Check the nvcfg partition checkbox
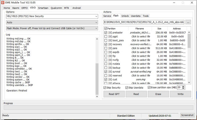Screen dimensions: 197x120 [106, 60]
